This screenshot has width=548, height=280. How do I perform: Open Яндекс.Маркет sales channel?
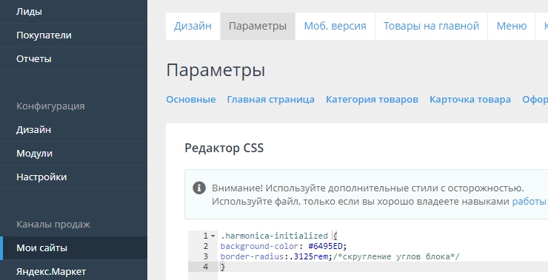pos(51,272)
